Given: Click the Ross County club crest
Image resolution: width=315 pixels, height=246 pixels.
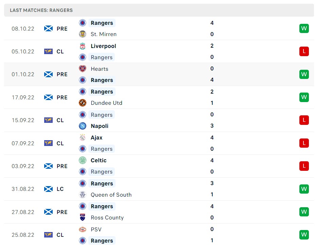Looking at the screenshot, I should [83, 217].
